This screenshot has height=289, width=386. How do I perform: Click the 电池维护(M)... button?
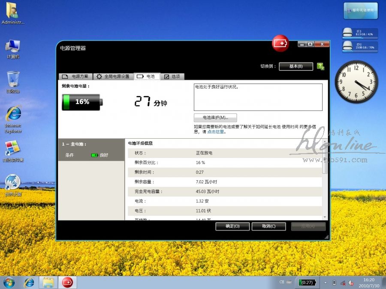pos(215,118)
